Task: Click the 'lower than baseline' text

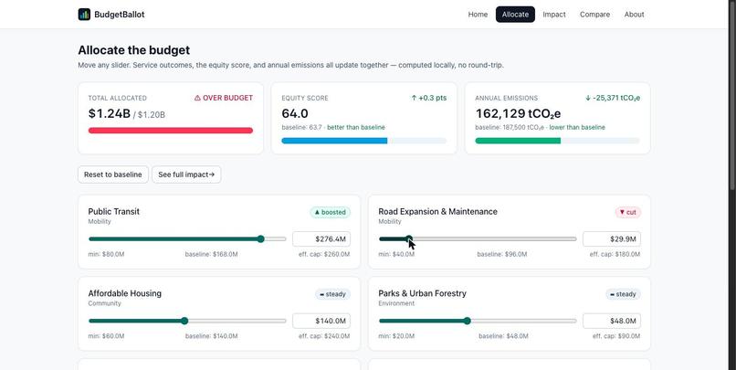Action: point(577,127)
